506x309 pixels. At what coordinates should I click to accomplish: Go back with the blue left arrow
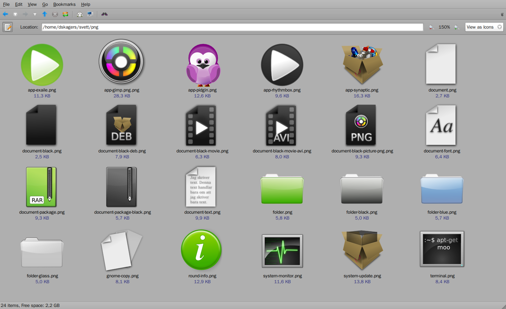[6, 14]
